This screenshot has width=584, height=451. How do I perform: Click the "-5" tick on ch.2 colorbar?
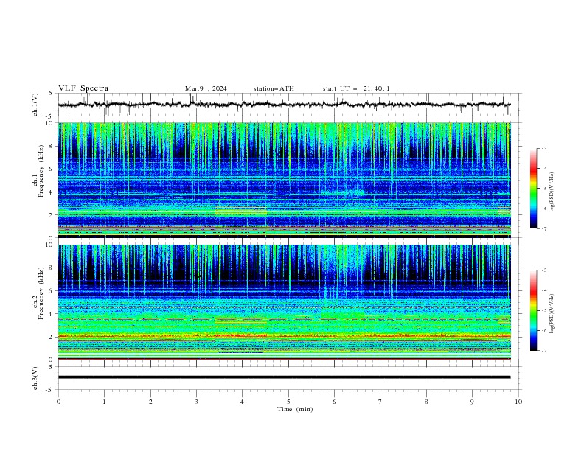tap(544, 310)
